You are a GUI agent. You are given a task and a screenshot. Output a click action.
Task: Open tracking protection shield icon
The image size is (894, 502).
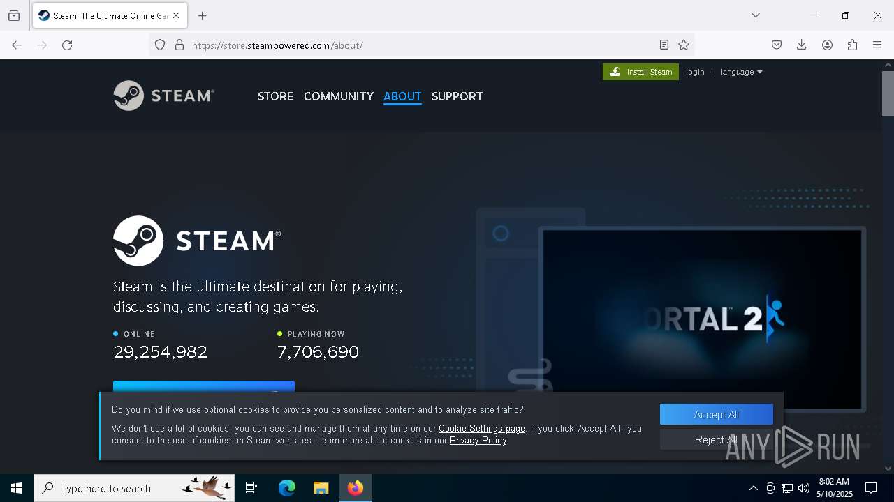160,45
